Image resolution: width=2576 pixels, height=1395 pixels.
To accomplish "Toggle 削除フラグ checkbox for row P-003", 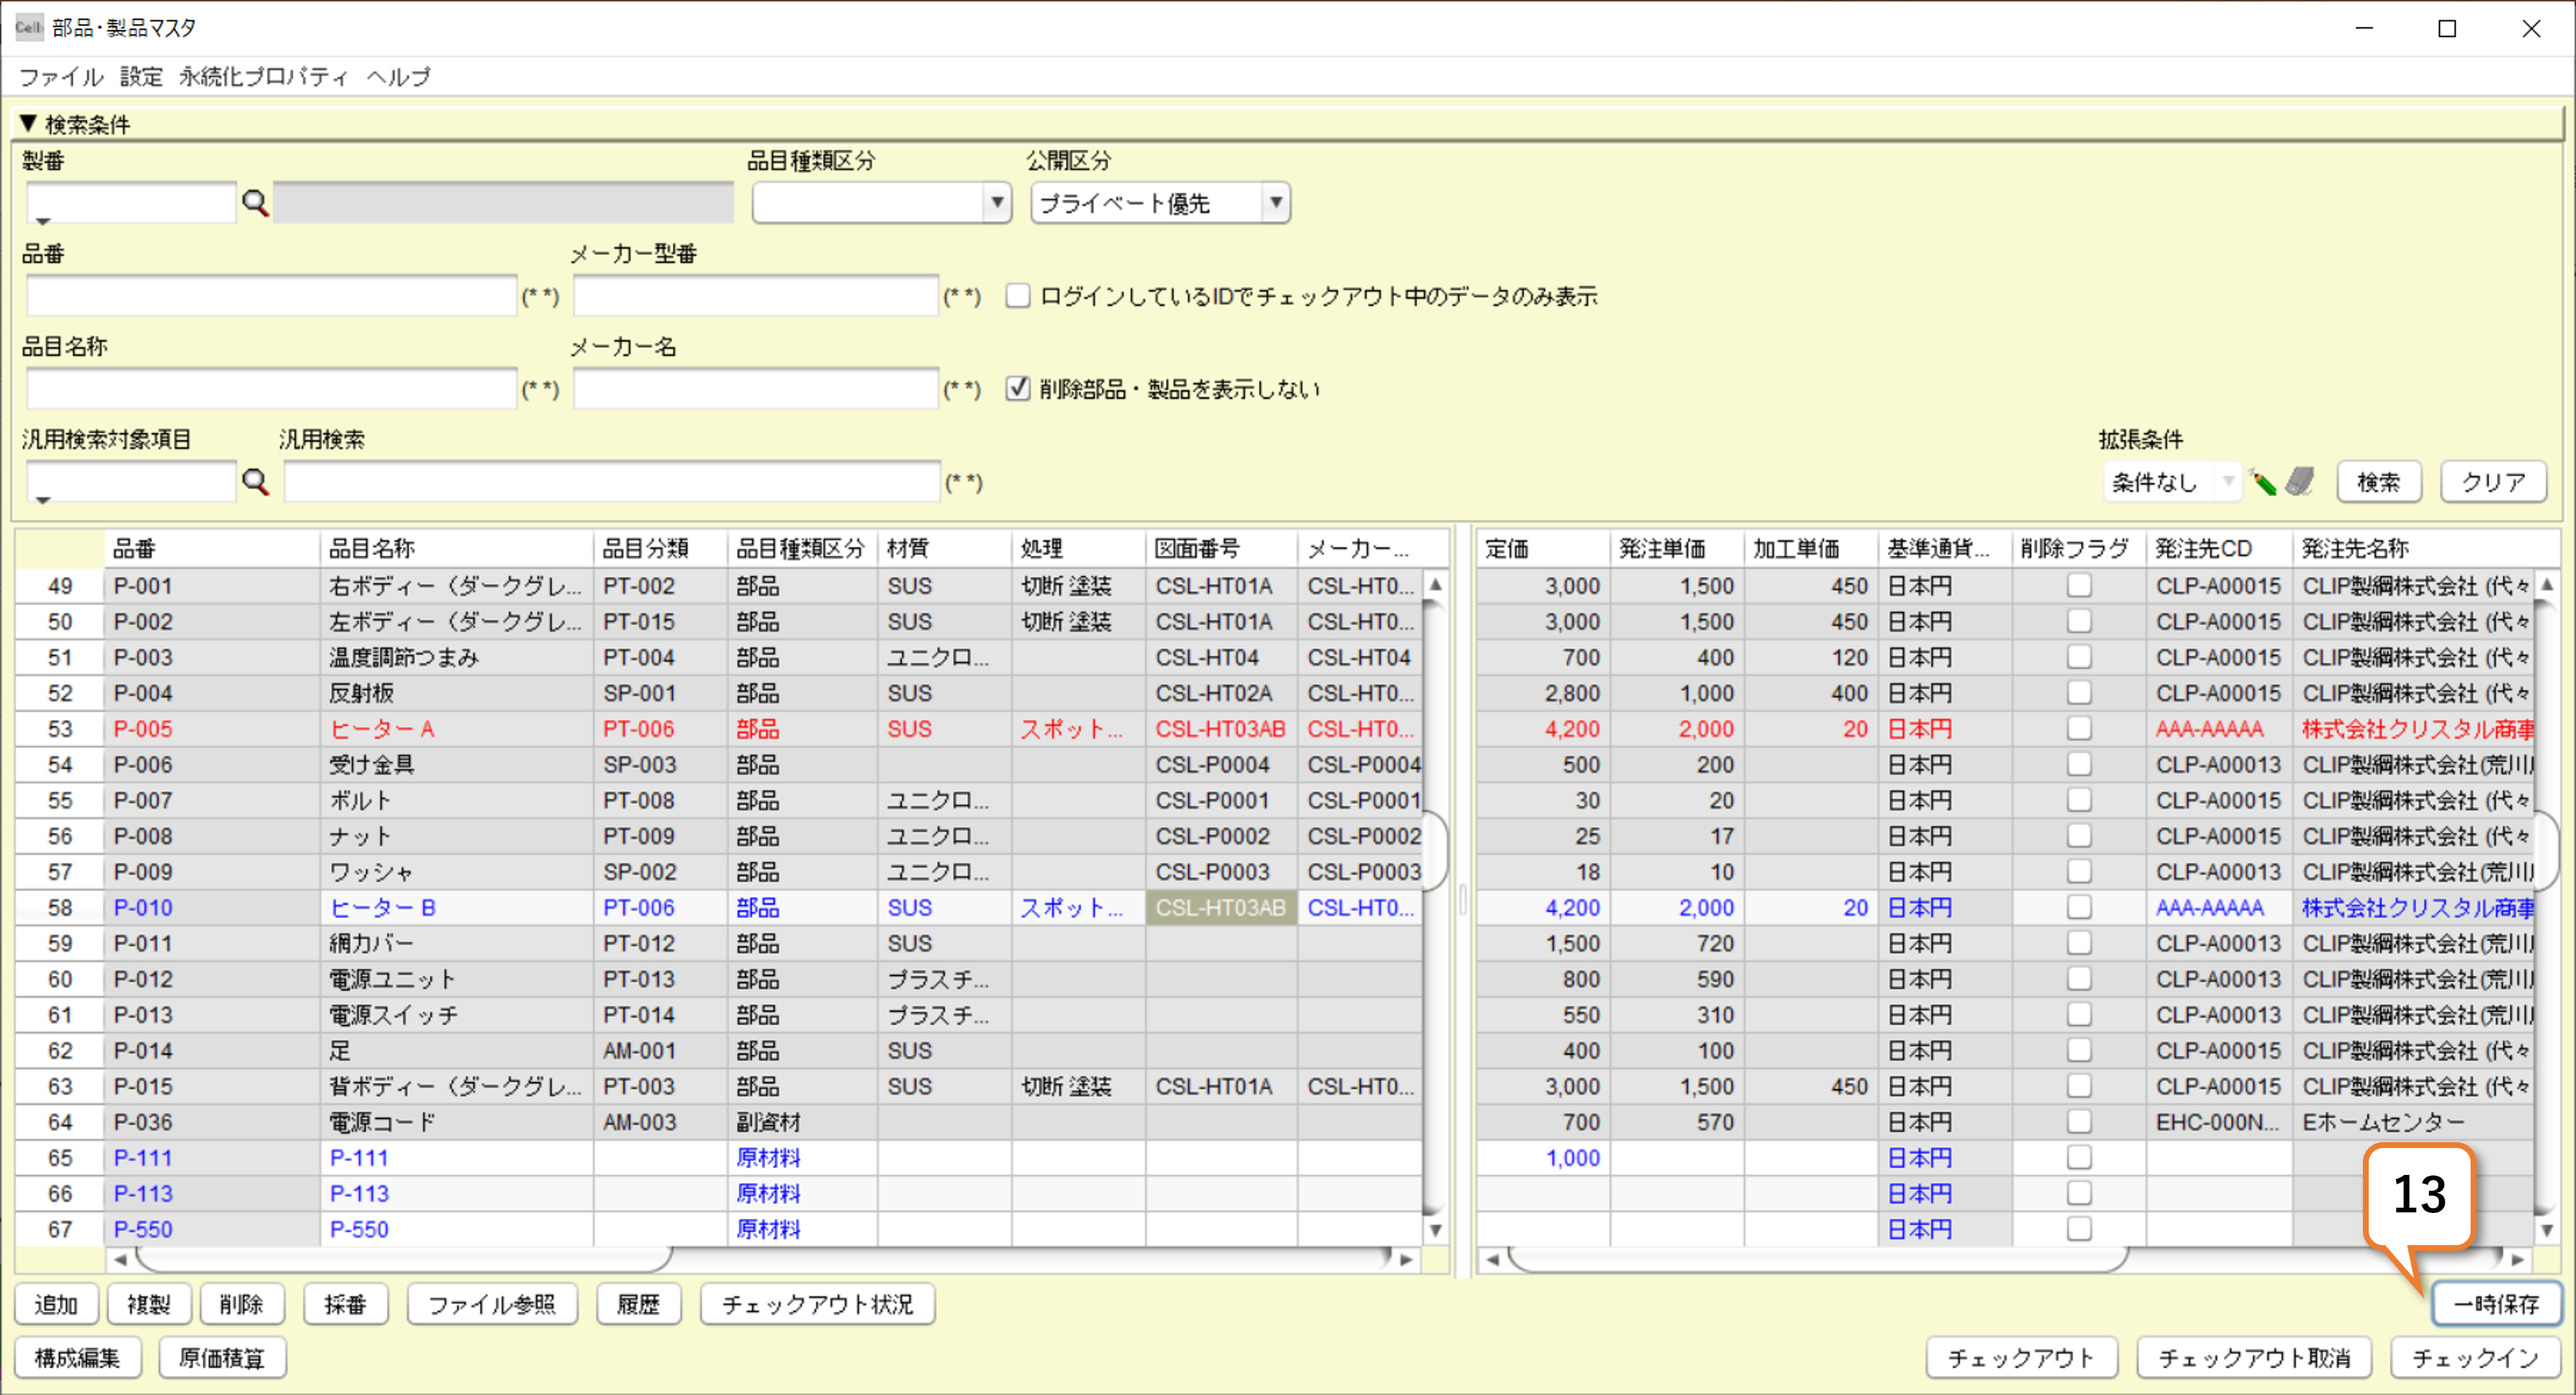I will pyautogui.click(x=2079, y=657).
